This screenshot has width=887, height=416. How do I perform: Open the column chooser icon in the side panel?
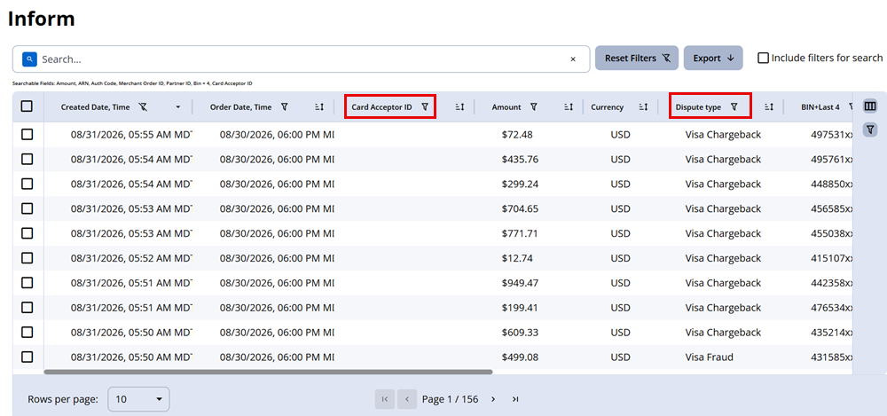(870, 106)
